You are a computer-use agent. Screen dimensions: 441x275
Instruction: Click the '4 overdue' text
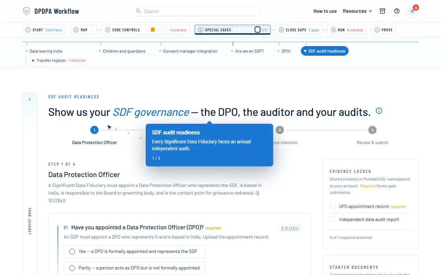click(178, 30)
